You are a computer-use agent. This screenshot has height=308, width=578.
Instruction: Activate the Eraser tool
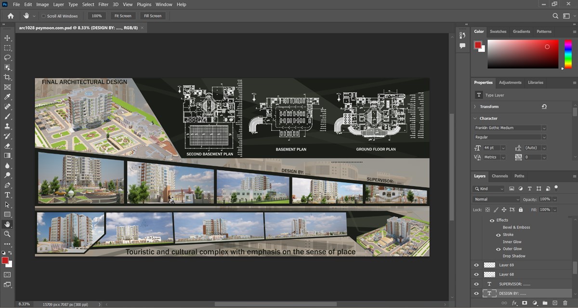(7, 146)
